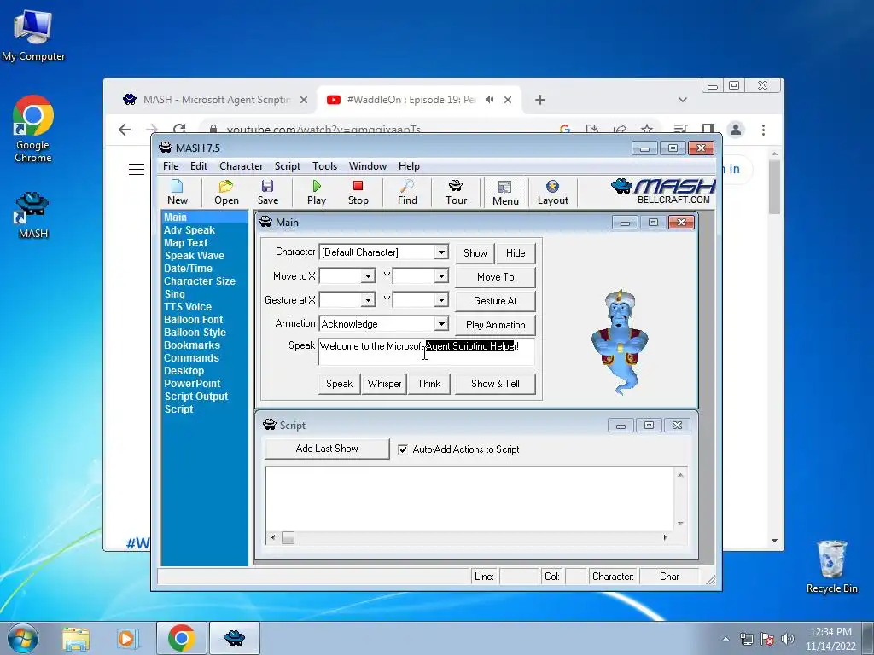The image size is (874, 655).
Task: Open the My Computer desktop icon
Action: click(33, 35)
